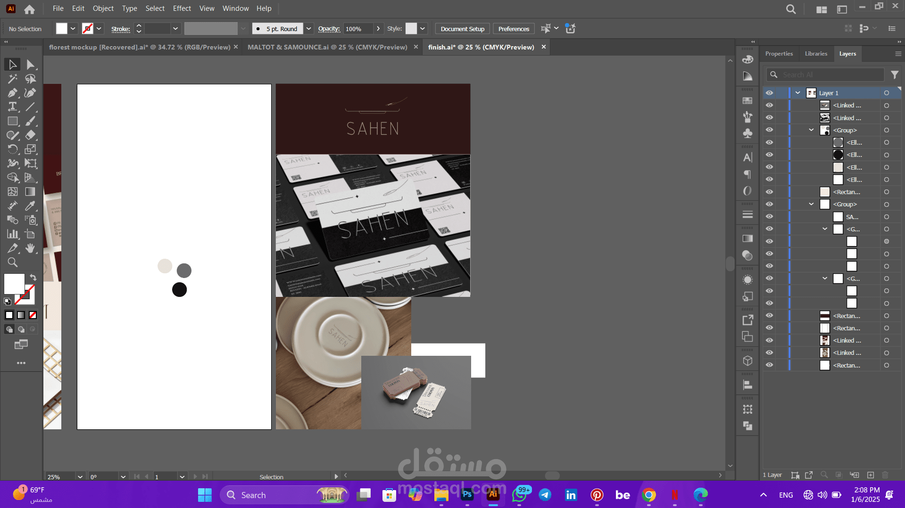Select the Eraser tool
This screenshot has height=508, width=905.
(x=31, y=135)
